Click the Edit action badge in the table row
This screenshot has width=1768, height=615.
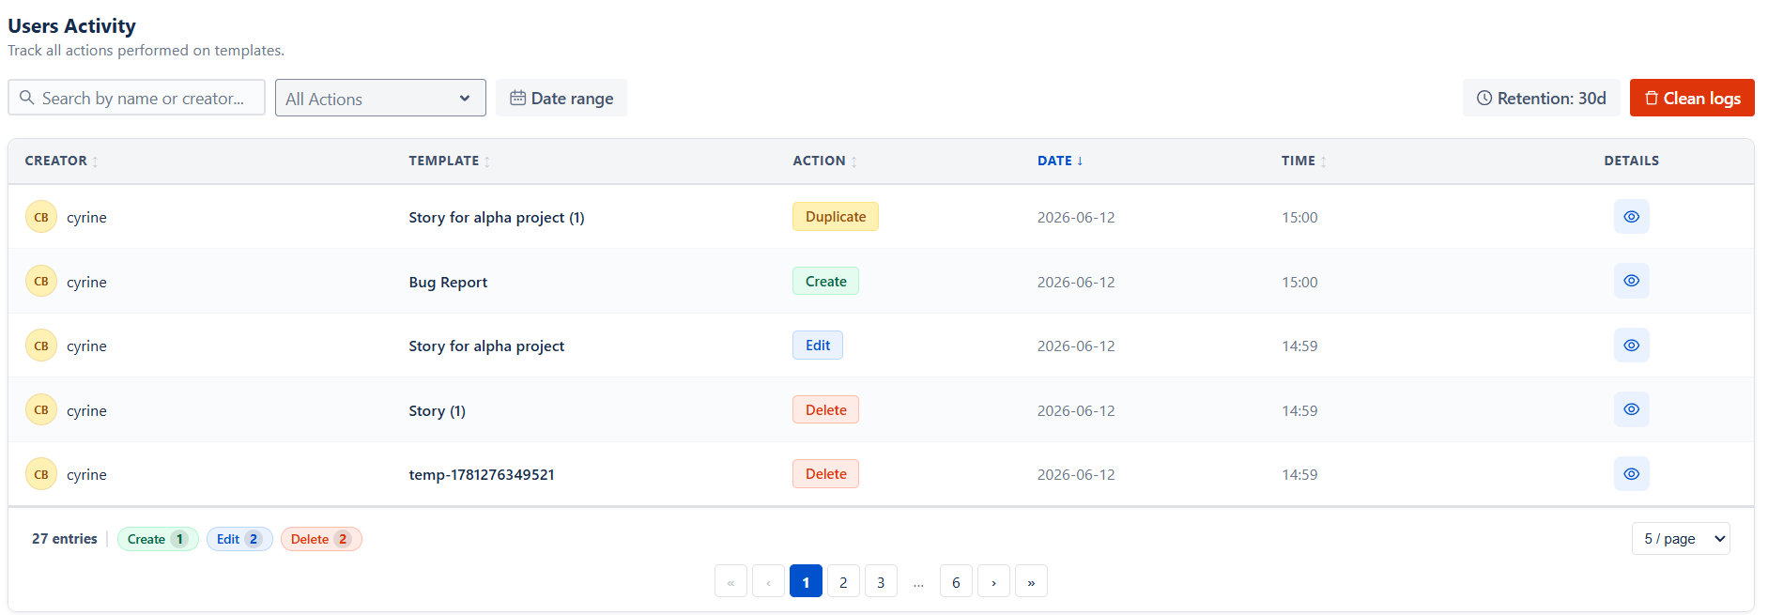coord(818,346)
